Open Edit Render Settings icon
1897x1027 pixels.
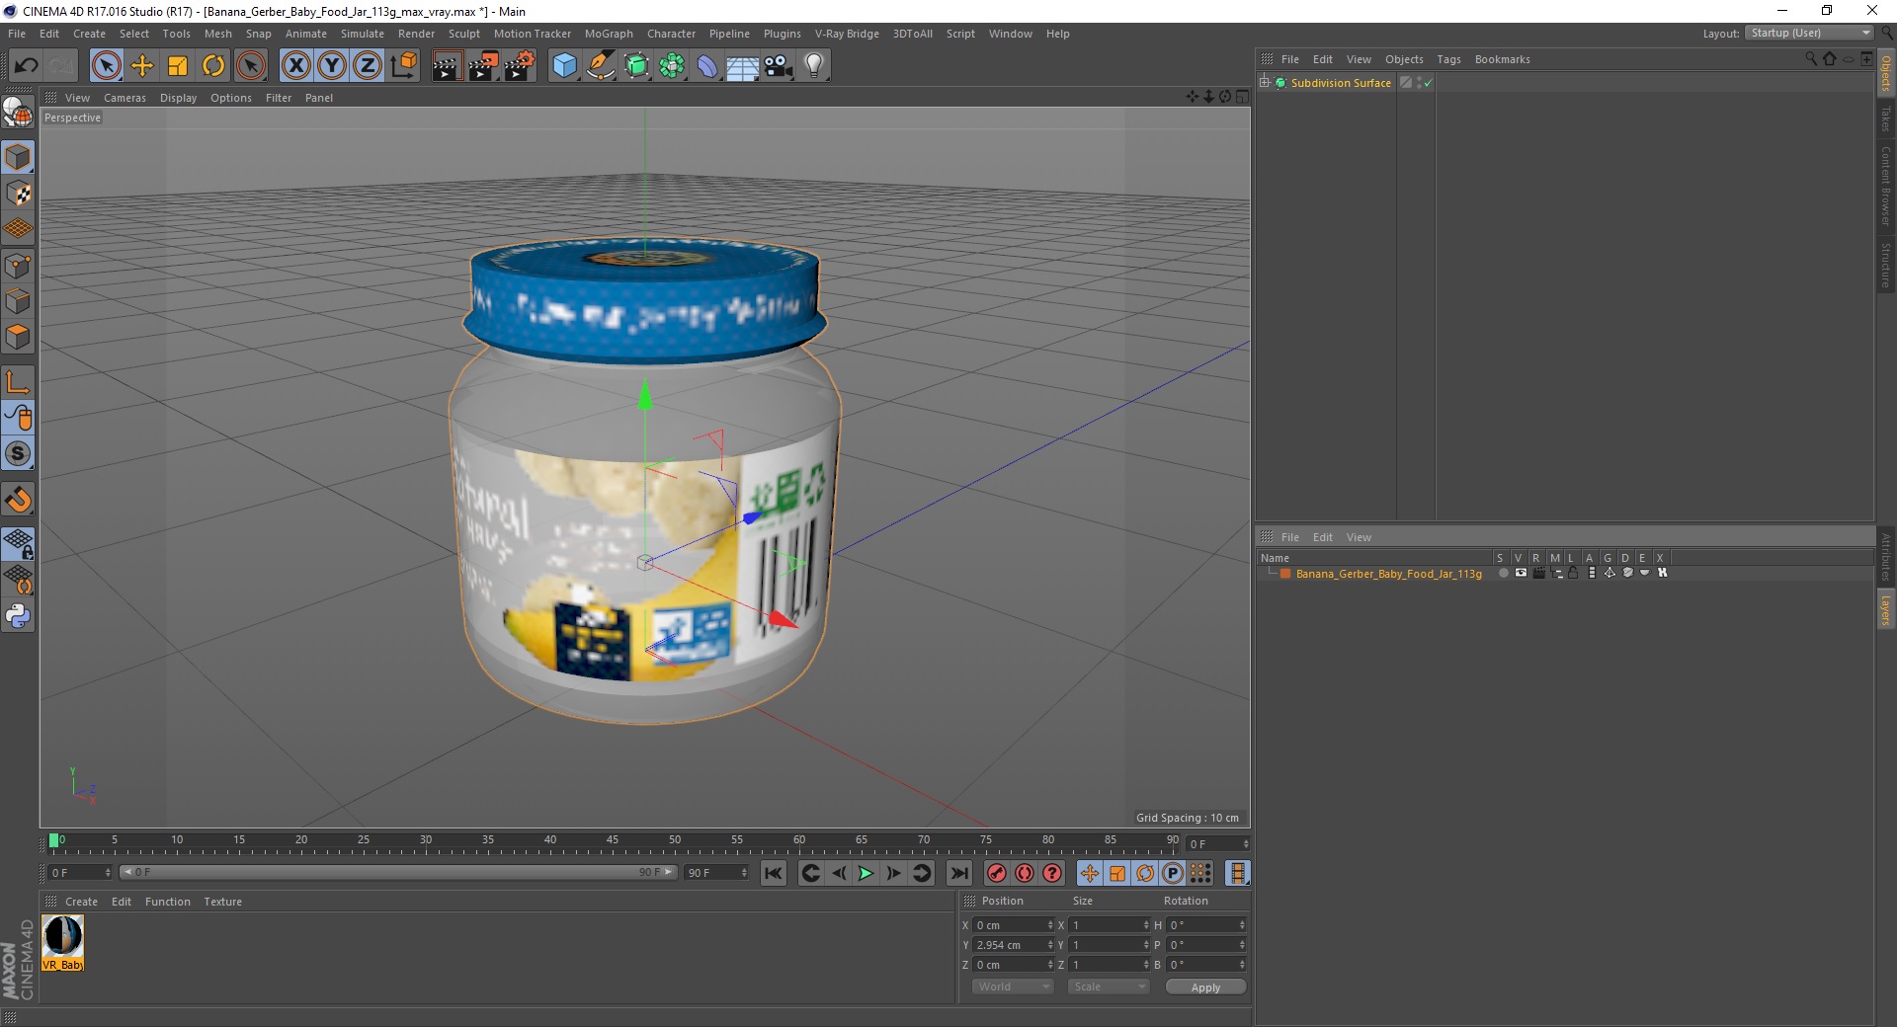coord(520,66)
